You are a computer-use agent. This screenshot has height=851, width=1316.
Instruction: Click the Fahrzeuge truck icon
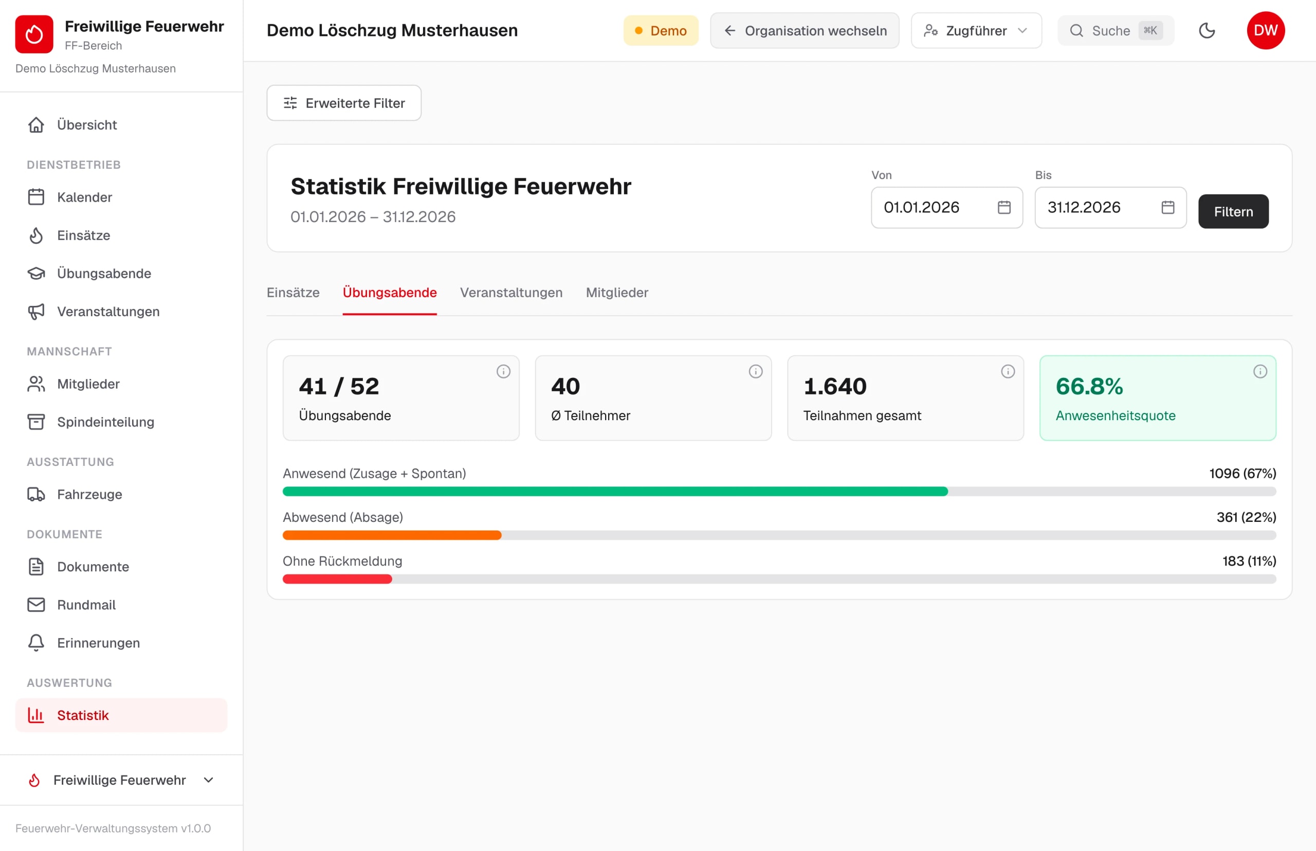[36, 495]
